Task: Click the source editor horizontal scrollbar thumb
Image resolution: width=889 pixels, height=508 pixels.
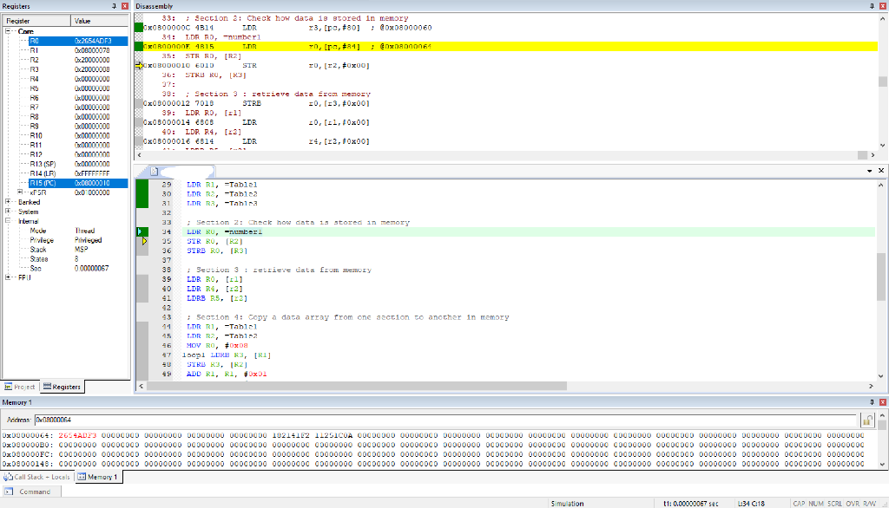Action: tap(357, 386)
